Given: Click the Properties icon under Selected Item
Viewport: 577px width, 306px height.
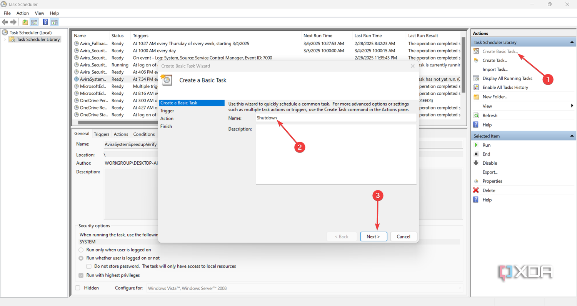Looking at the screenshot, I should (x=476, y=181).
